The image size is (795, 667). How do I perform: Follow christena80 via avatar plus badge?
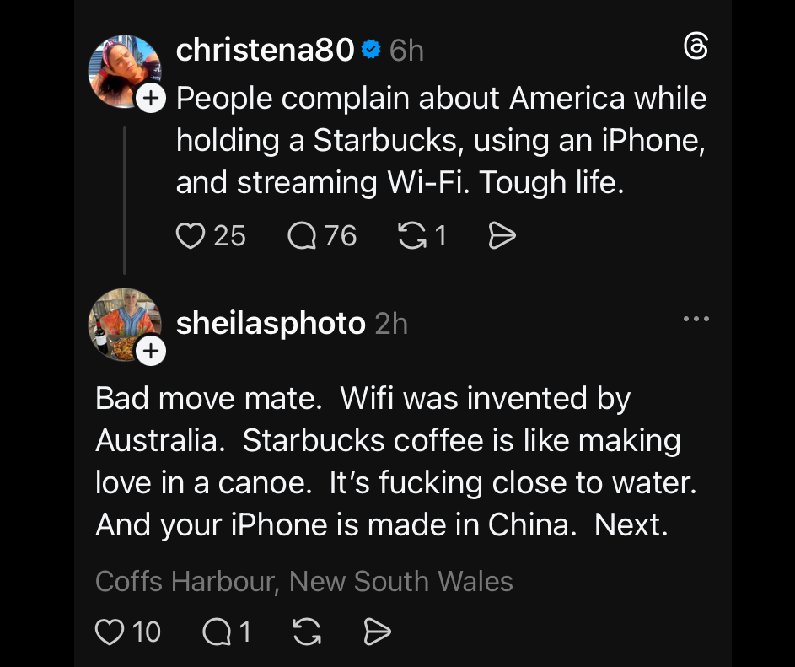150,99
